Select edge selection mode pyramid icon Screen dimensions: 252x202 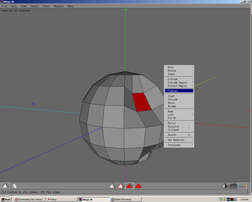tap(121, 186)
